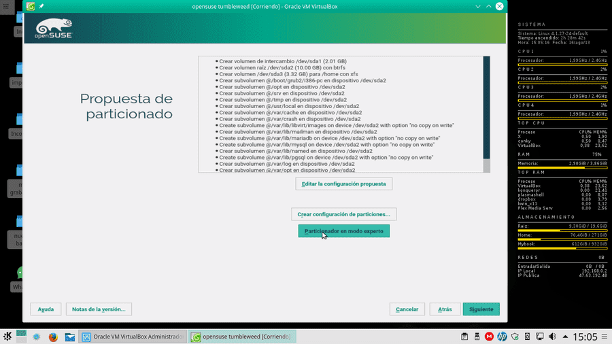The height and width of the screenshot is (344, 612).
Task: Select line 'Crear subvolumen @/var/lib/mailman'
Action: 298,132
